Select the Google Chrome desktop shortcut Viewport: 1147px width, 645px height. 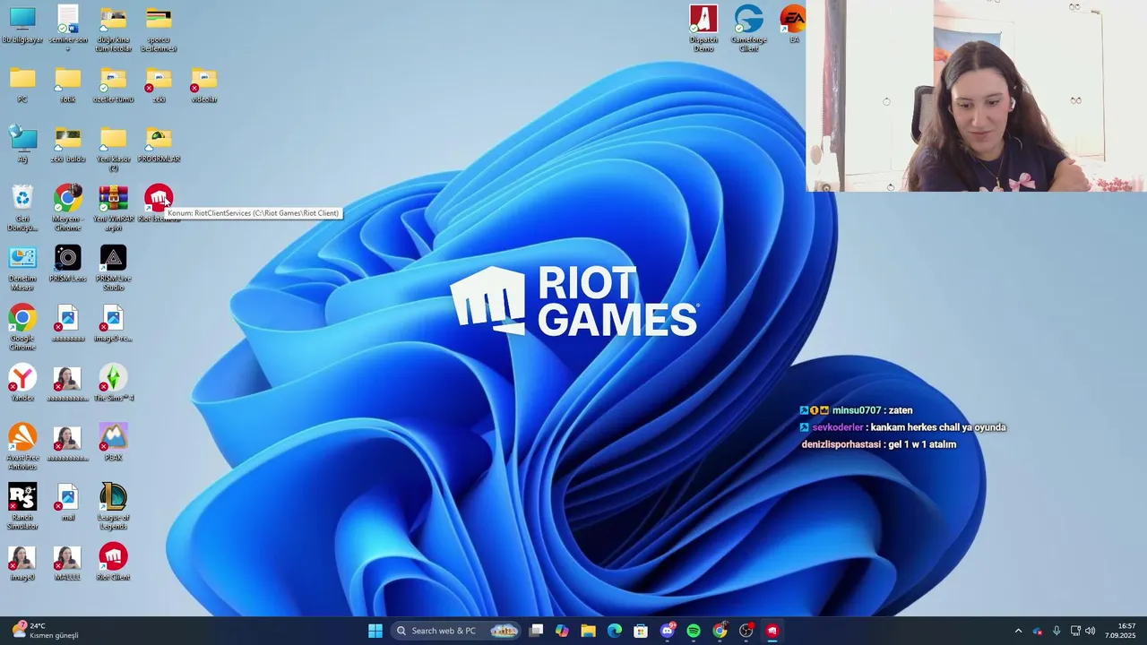click(x=22, y=328)
